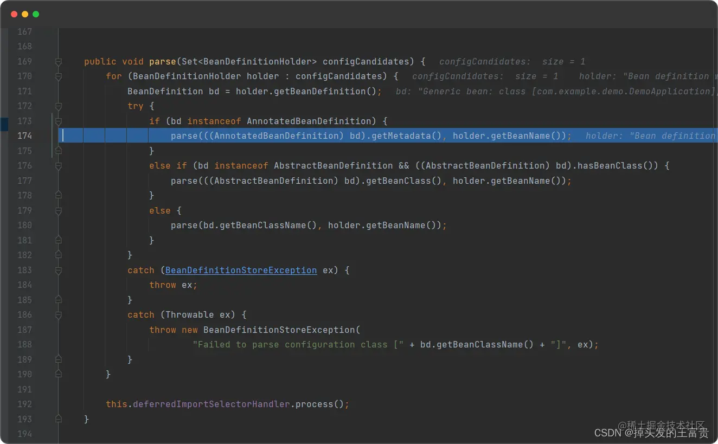Click the green maximize window button
Viewport: 718px width, 444px height.
point(36,14)
